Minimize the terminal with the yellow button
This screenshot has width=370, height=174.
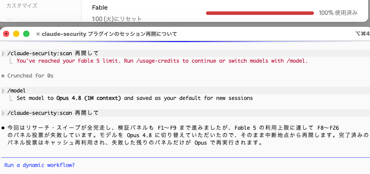point(16,34)
